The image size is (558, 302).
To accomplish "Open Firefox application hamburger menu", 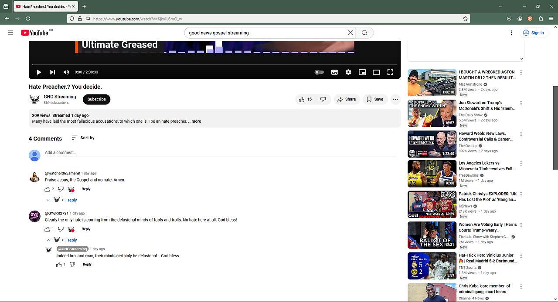I will (x=551, y=19).
